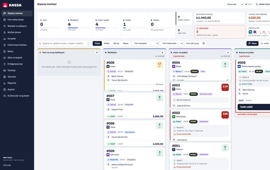Click the Menü sidebar icon

coord(5,51)
